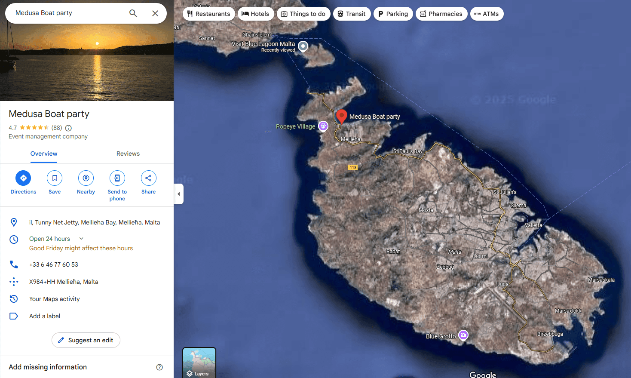Select the Visit Blue Lagoon Malta marker
This screenshot has height=378, width=631.
tap(303, 46)
